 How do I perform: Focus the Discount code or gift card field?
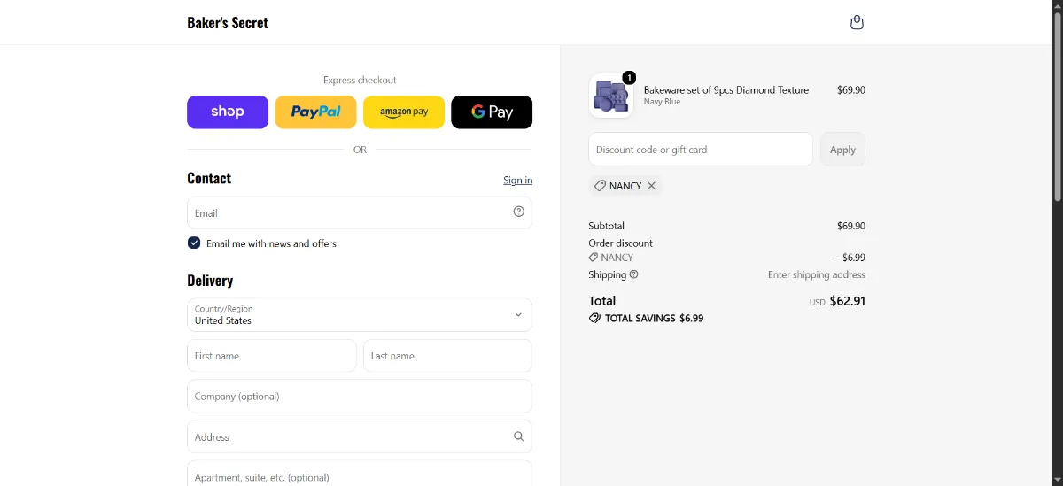701,150
